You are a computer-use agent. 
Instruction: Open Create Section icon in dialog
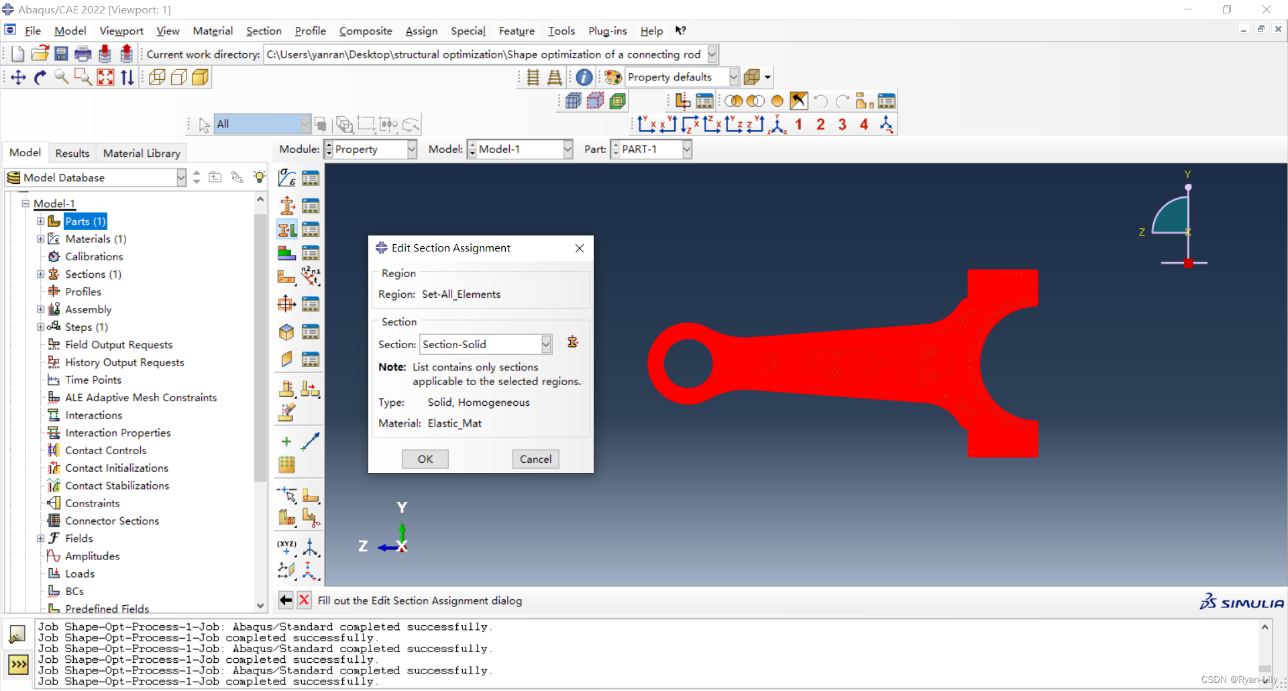click(573, 342)
